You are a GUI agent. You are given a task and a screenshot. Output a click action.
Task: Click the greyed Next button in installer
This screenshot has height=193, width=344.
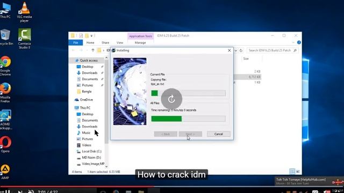(x=190, y=134)
